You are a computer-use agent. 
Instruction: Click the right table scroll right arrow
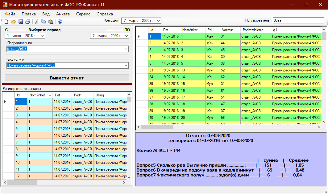coord(319,127)
